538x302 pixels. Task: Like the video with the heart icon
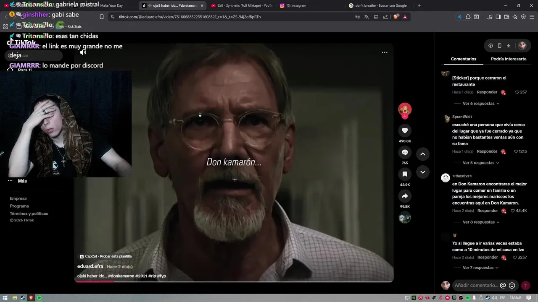point(405,130)
